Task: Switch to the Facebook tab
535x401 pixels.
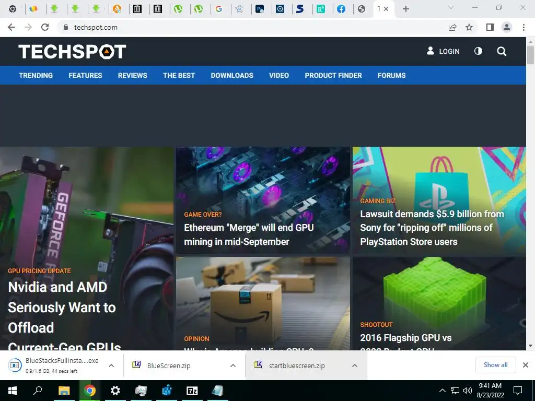Action: [x=341, y=9]
